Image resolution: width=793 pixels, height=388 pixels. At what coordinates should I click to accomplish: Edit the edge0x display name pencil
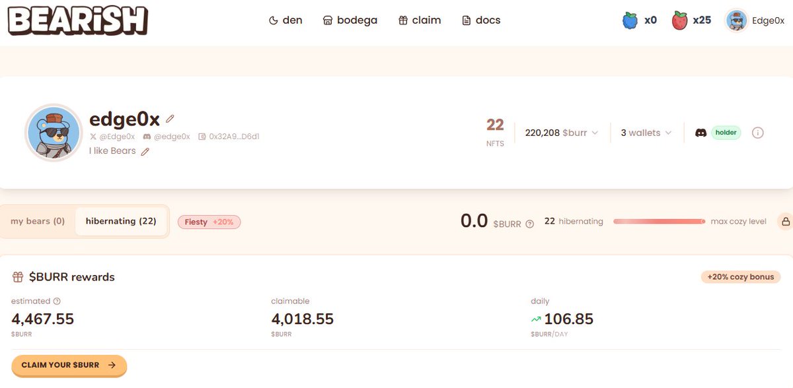(x=170, y=119)
